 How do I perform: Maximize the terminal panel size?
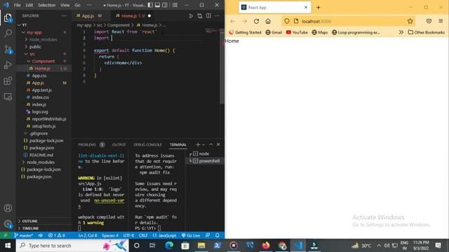point(211,145)
